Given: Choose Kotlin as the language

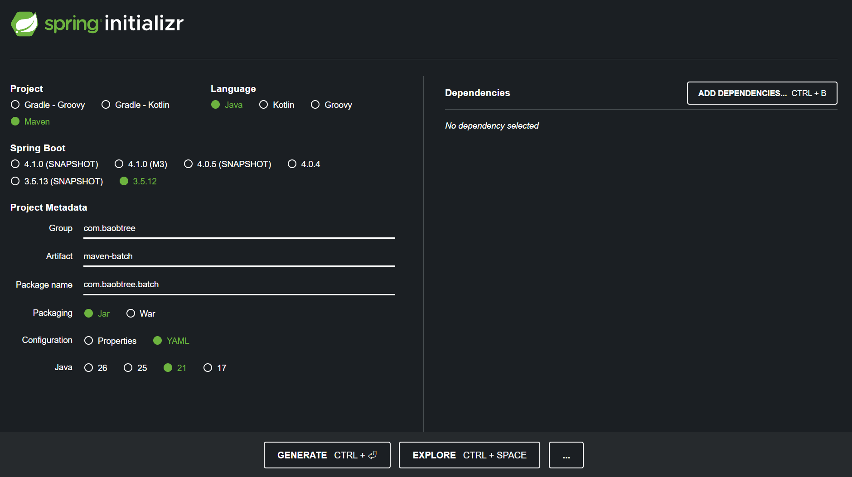Looking at the screenshot, I should [x=277, y=105].
